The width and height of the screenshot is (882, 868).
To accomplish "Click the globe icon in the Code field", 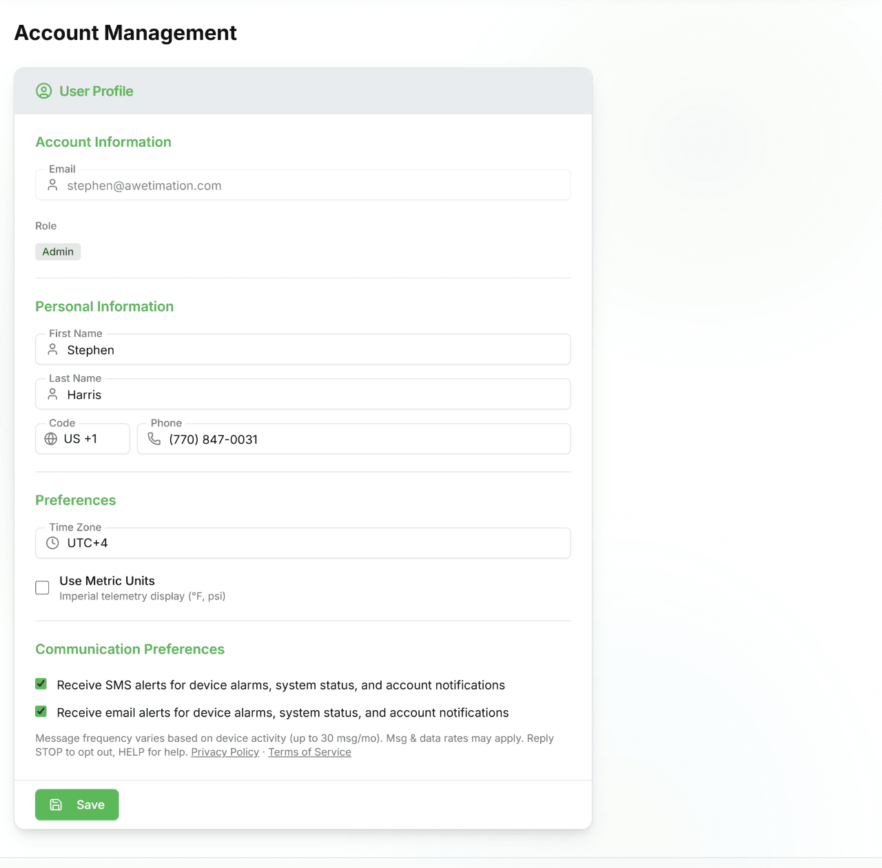I will tap(51, 438).
